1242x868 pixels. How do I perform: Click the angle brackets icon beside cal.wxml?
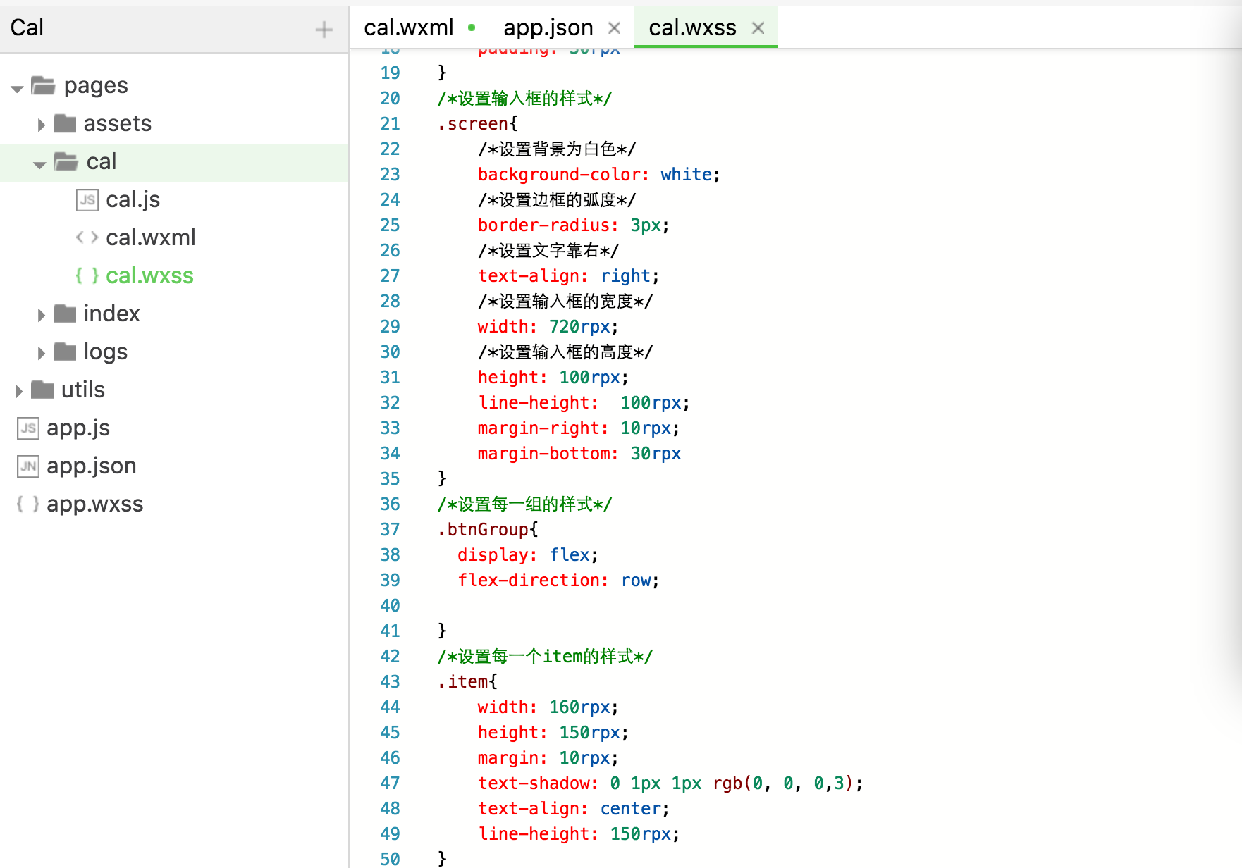tap(87, 237)
